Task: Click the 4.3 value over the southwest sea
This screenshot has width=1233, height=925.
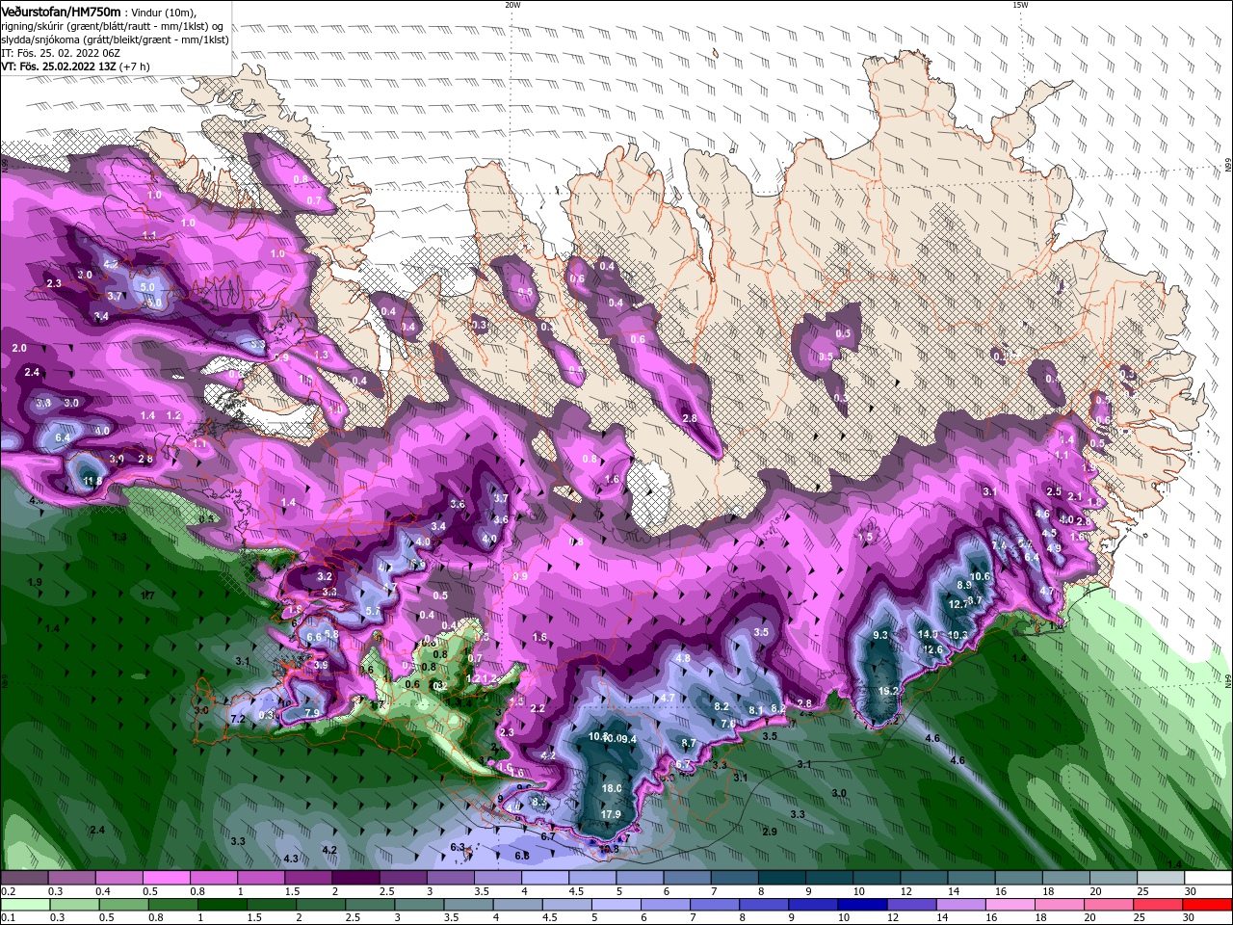Action: coord(291,858)
